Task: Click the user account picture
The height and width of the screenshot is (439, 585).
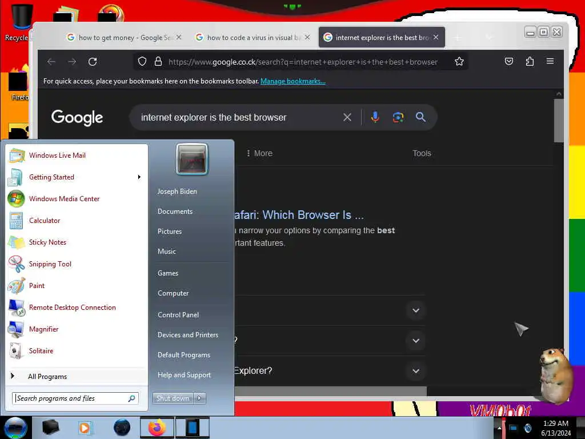Action: pos(192,159)
